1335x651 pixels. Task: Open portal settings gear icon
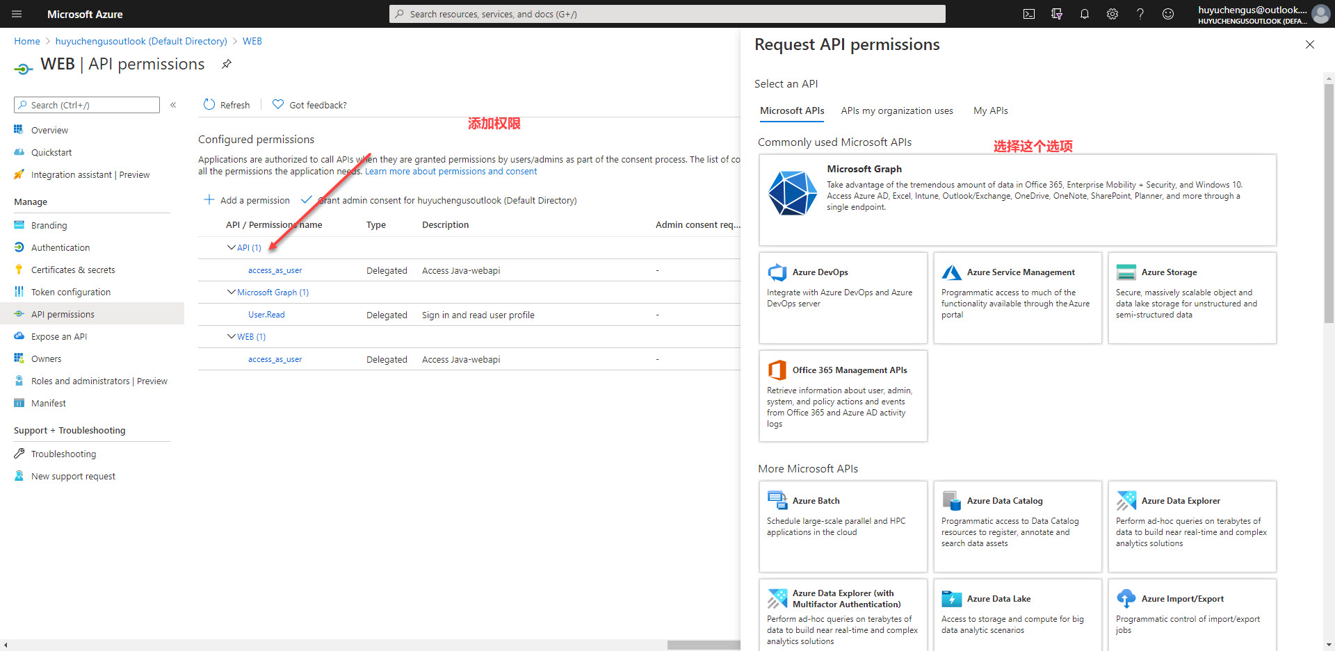(1112, 14)
